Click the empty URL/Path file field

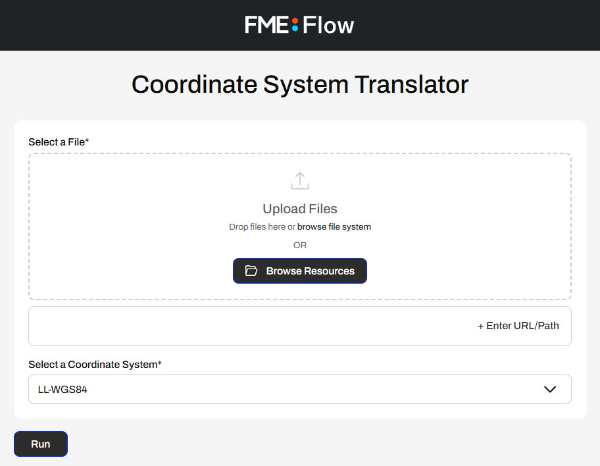point(250,326)
